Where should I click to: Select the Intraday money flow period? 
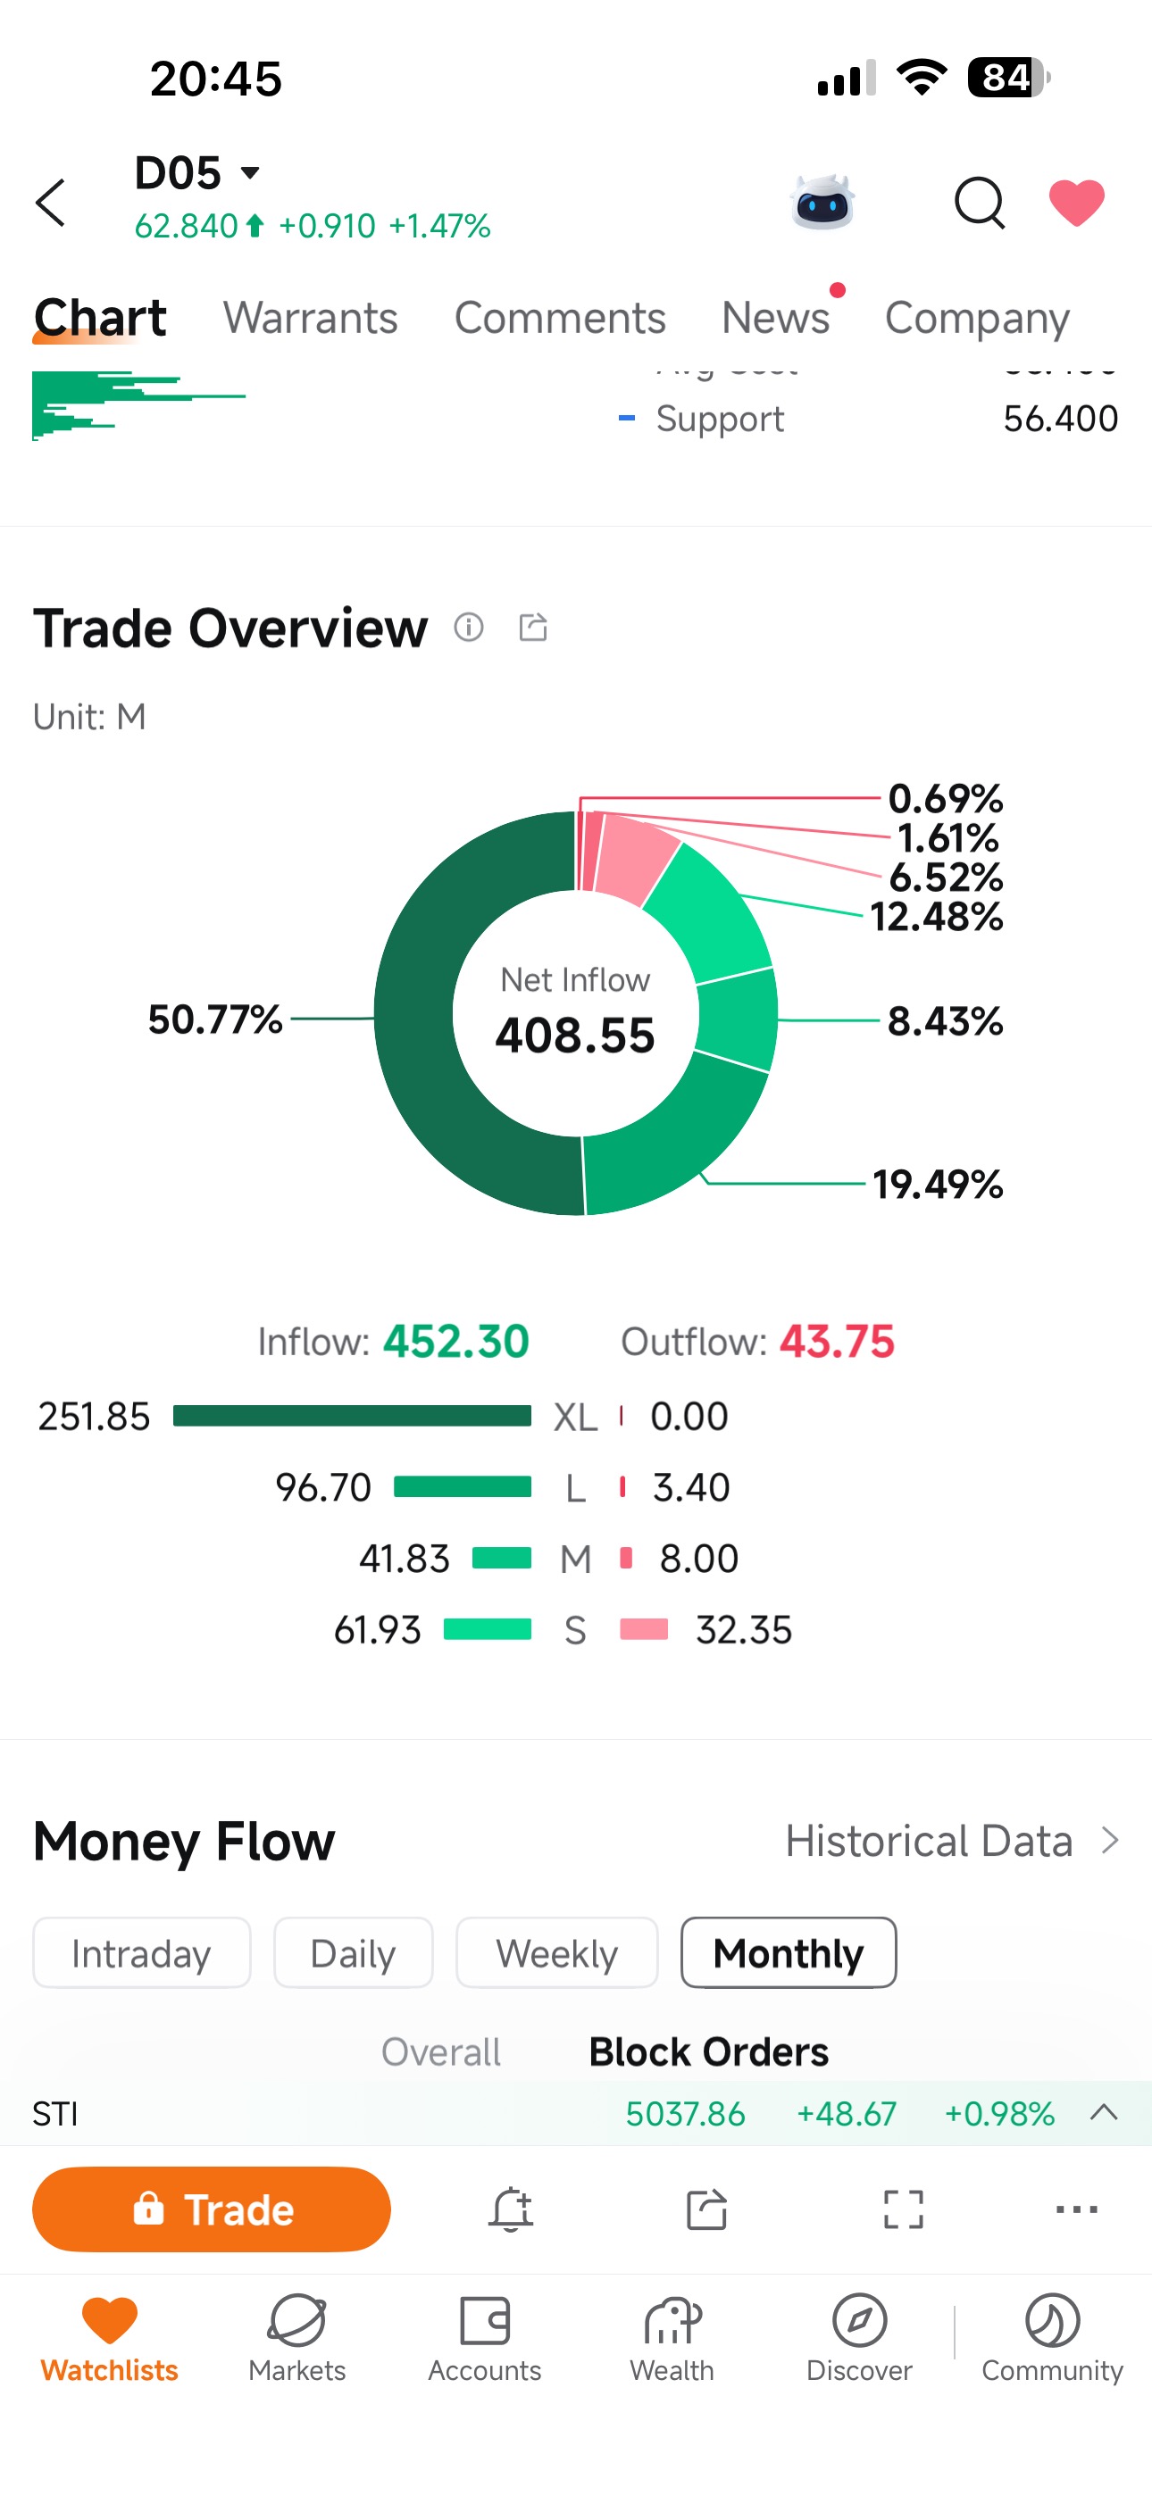pos(142,1952)
